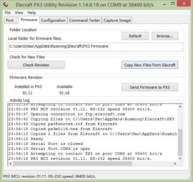Click Send Firmware to PX3 button
The image size is (193, 182).
(x=150, y=87)
